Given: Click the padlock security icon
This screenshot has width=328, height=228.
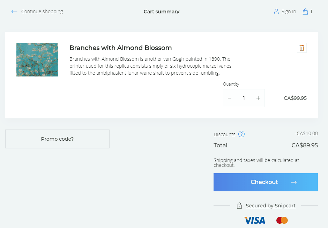Looking at the screenshot, I should (239, 206).
